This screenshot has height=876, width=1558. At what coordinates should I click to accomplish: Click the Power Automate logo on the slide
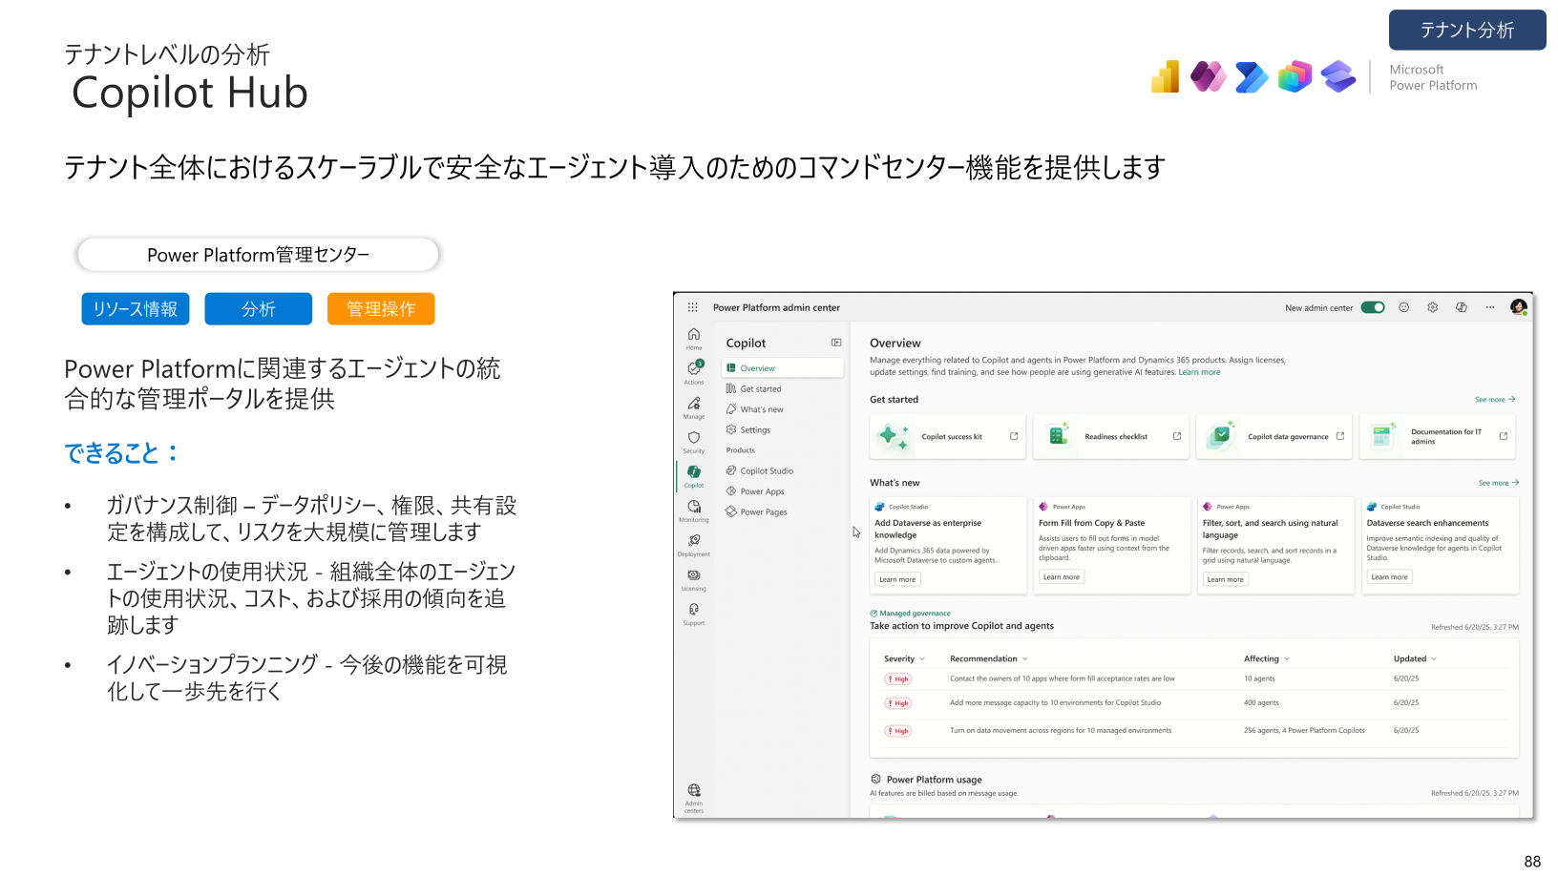click(1252, 77)
